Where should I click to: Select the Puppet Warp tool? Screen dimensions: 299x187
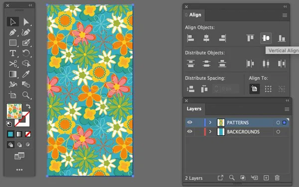[13, 84]
